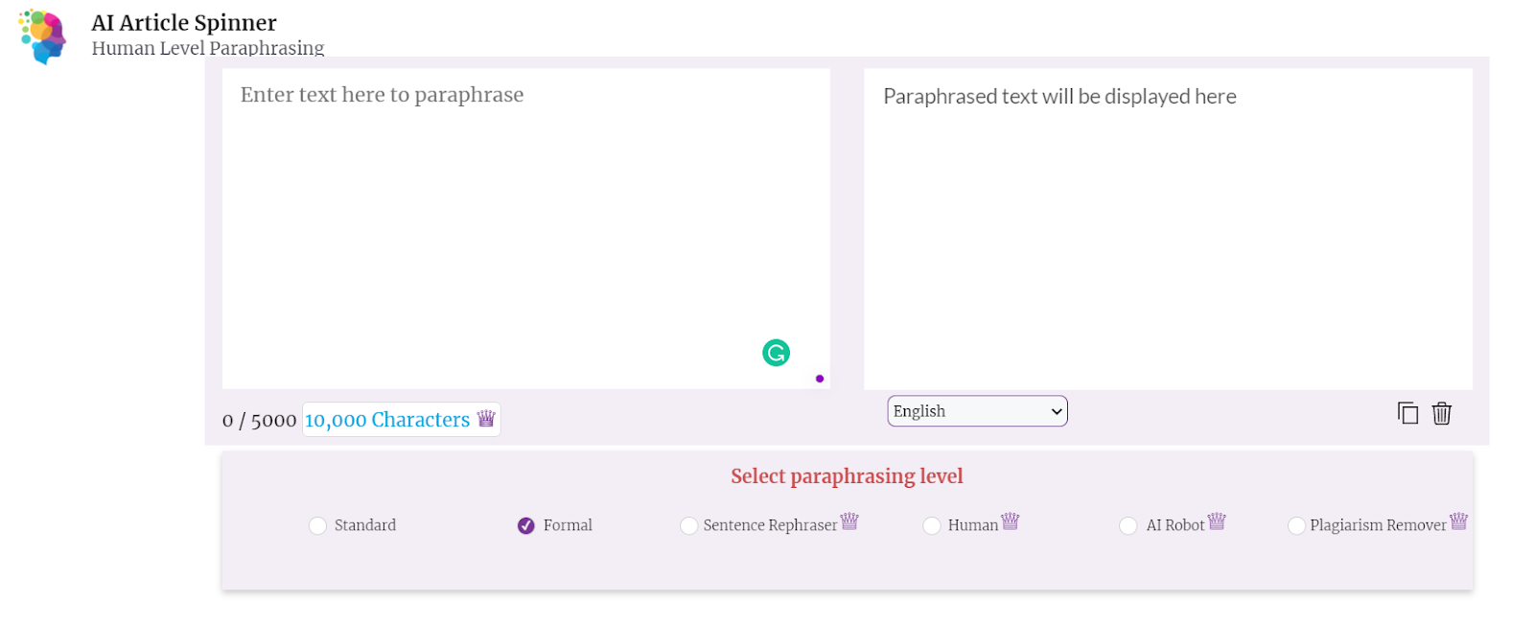Select the Human paraphrasing radio button

(932, 525)
